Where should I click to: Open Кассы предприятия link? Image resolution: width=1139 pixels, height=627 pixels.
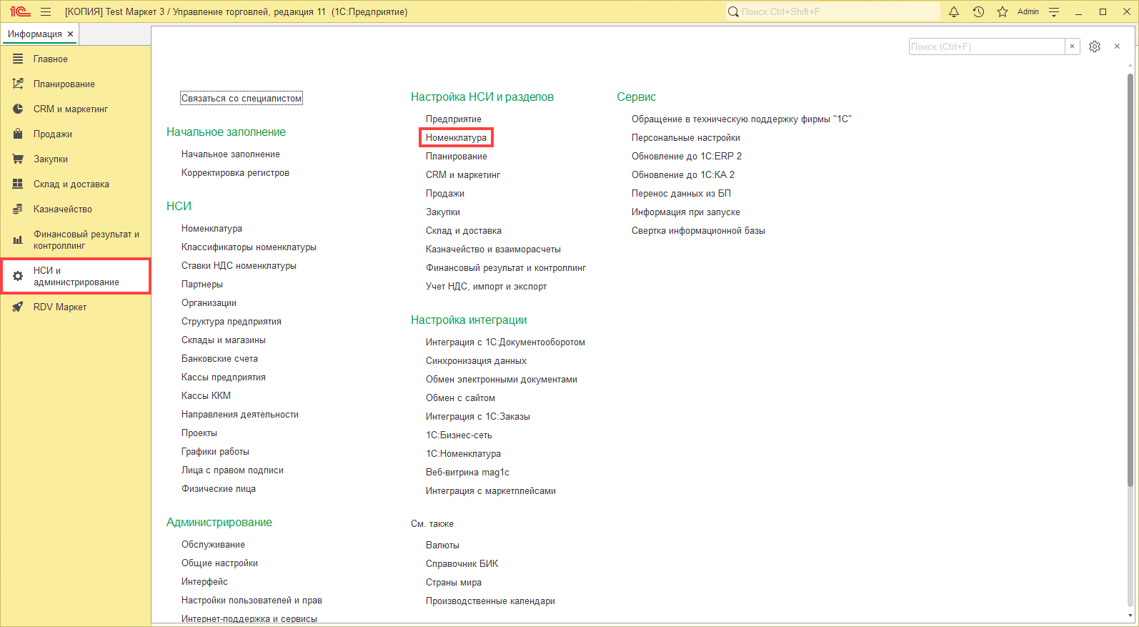point(224,377)
